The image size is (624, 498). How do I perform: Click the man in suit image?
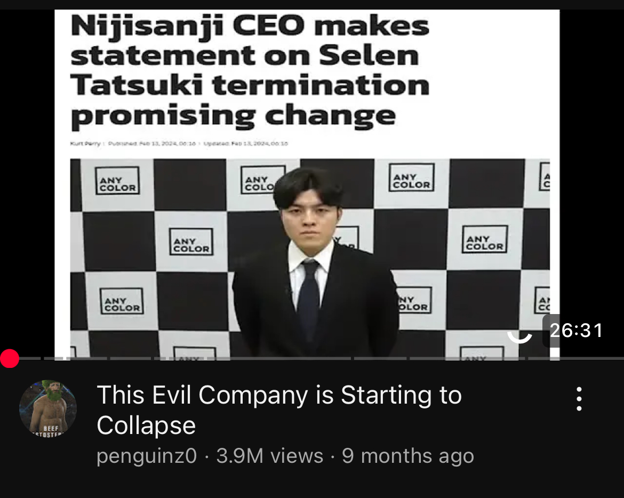315,262
